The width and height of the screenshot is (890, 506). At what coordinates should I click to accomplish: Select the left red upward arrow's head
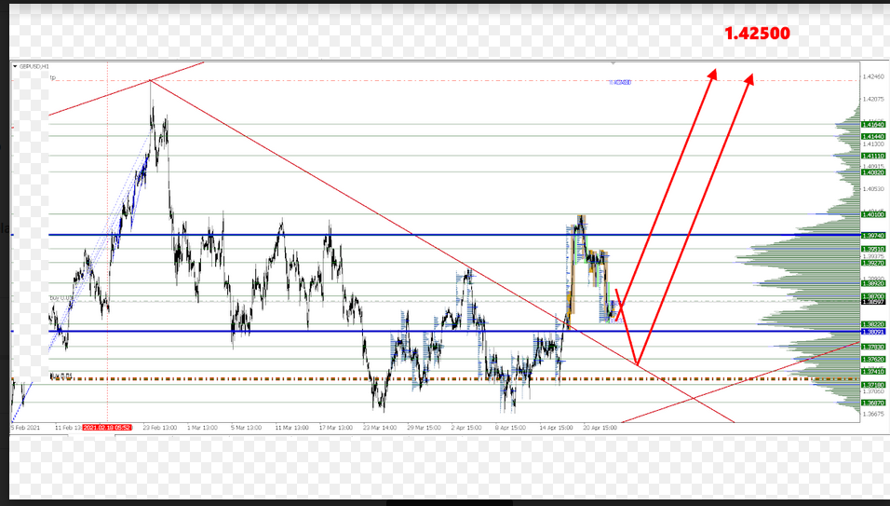click(713, 75)
